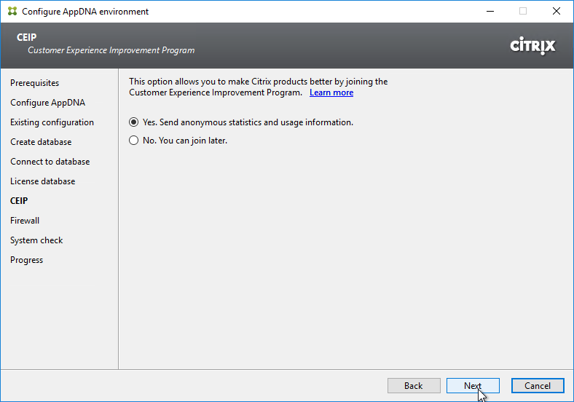Select Configure AppDNA in sidebar

48,103
